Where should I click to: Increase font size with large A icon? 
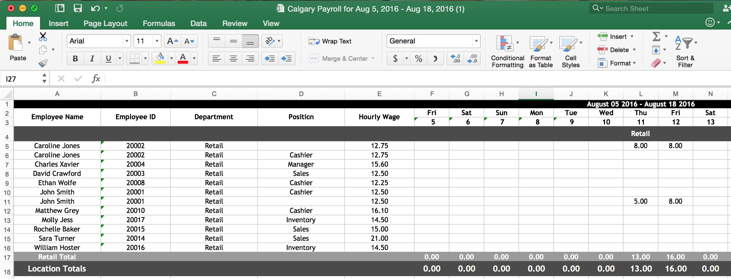(x=172, y=41)
